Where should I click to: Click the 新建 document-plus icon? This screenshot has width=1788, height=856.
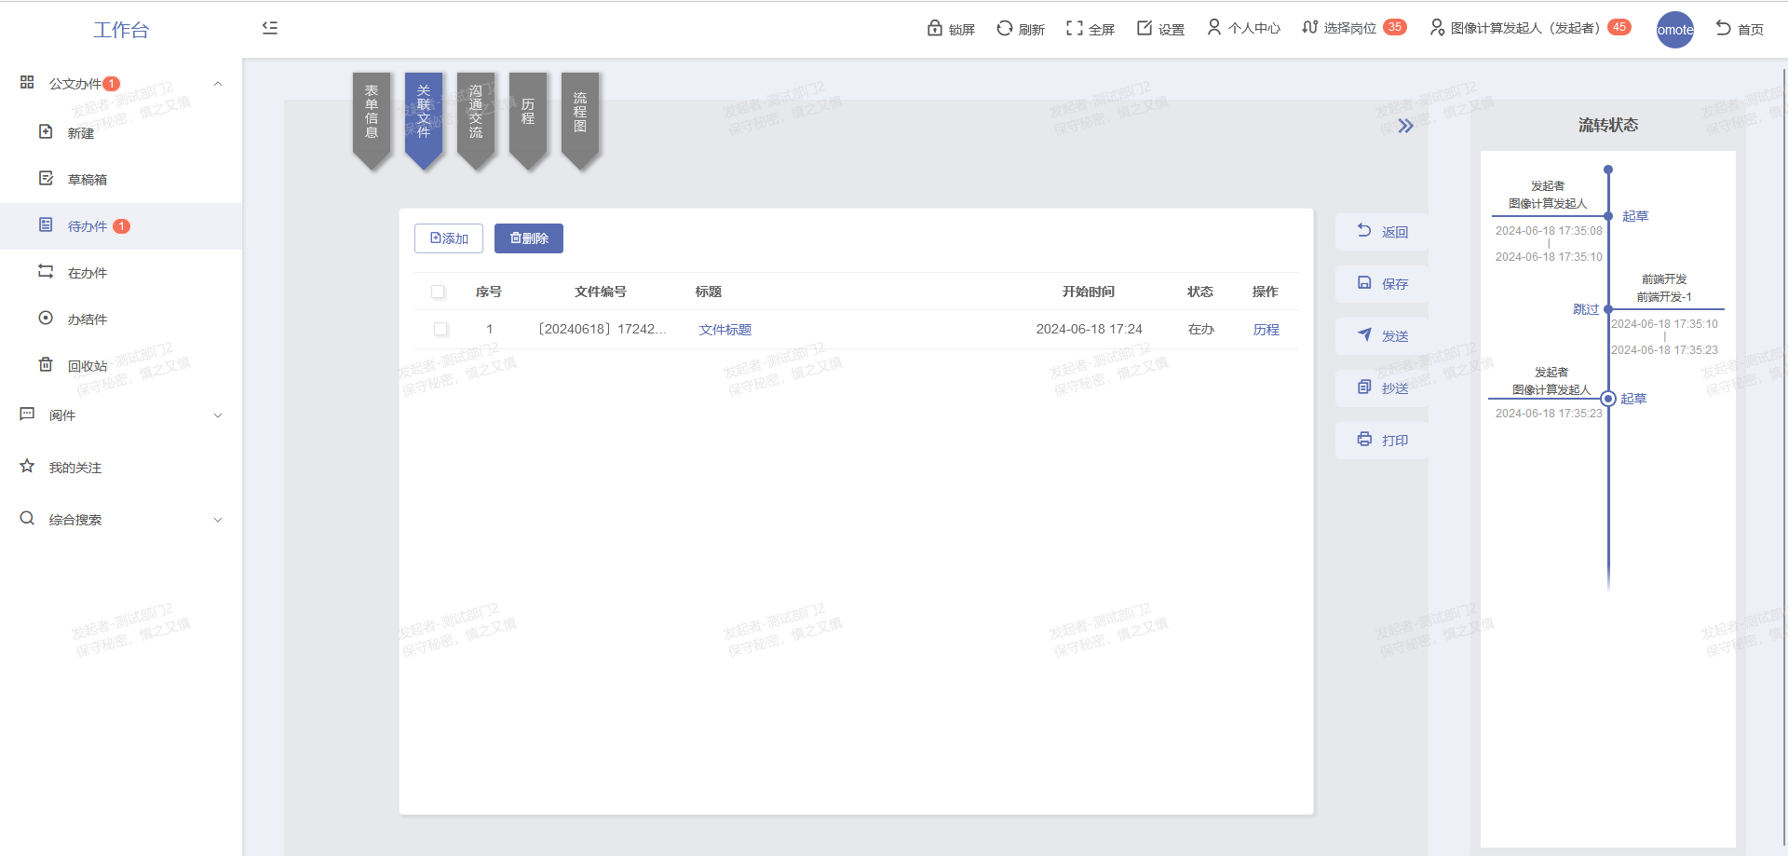[x=46, y=131]
